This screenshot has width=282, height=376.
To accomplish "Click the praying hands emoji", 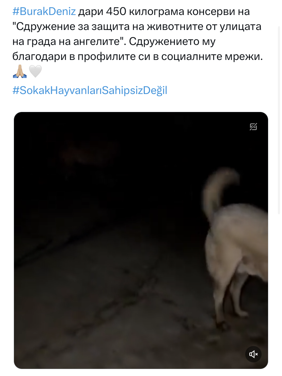I will 20,72.
